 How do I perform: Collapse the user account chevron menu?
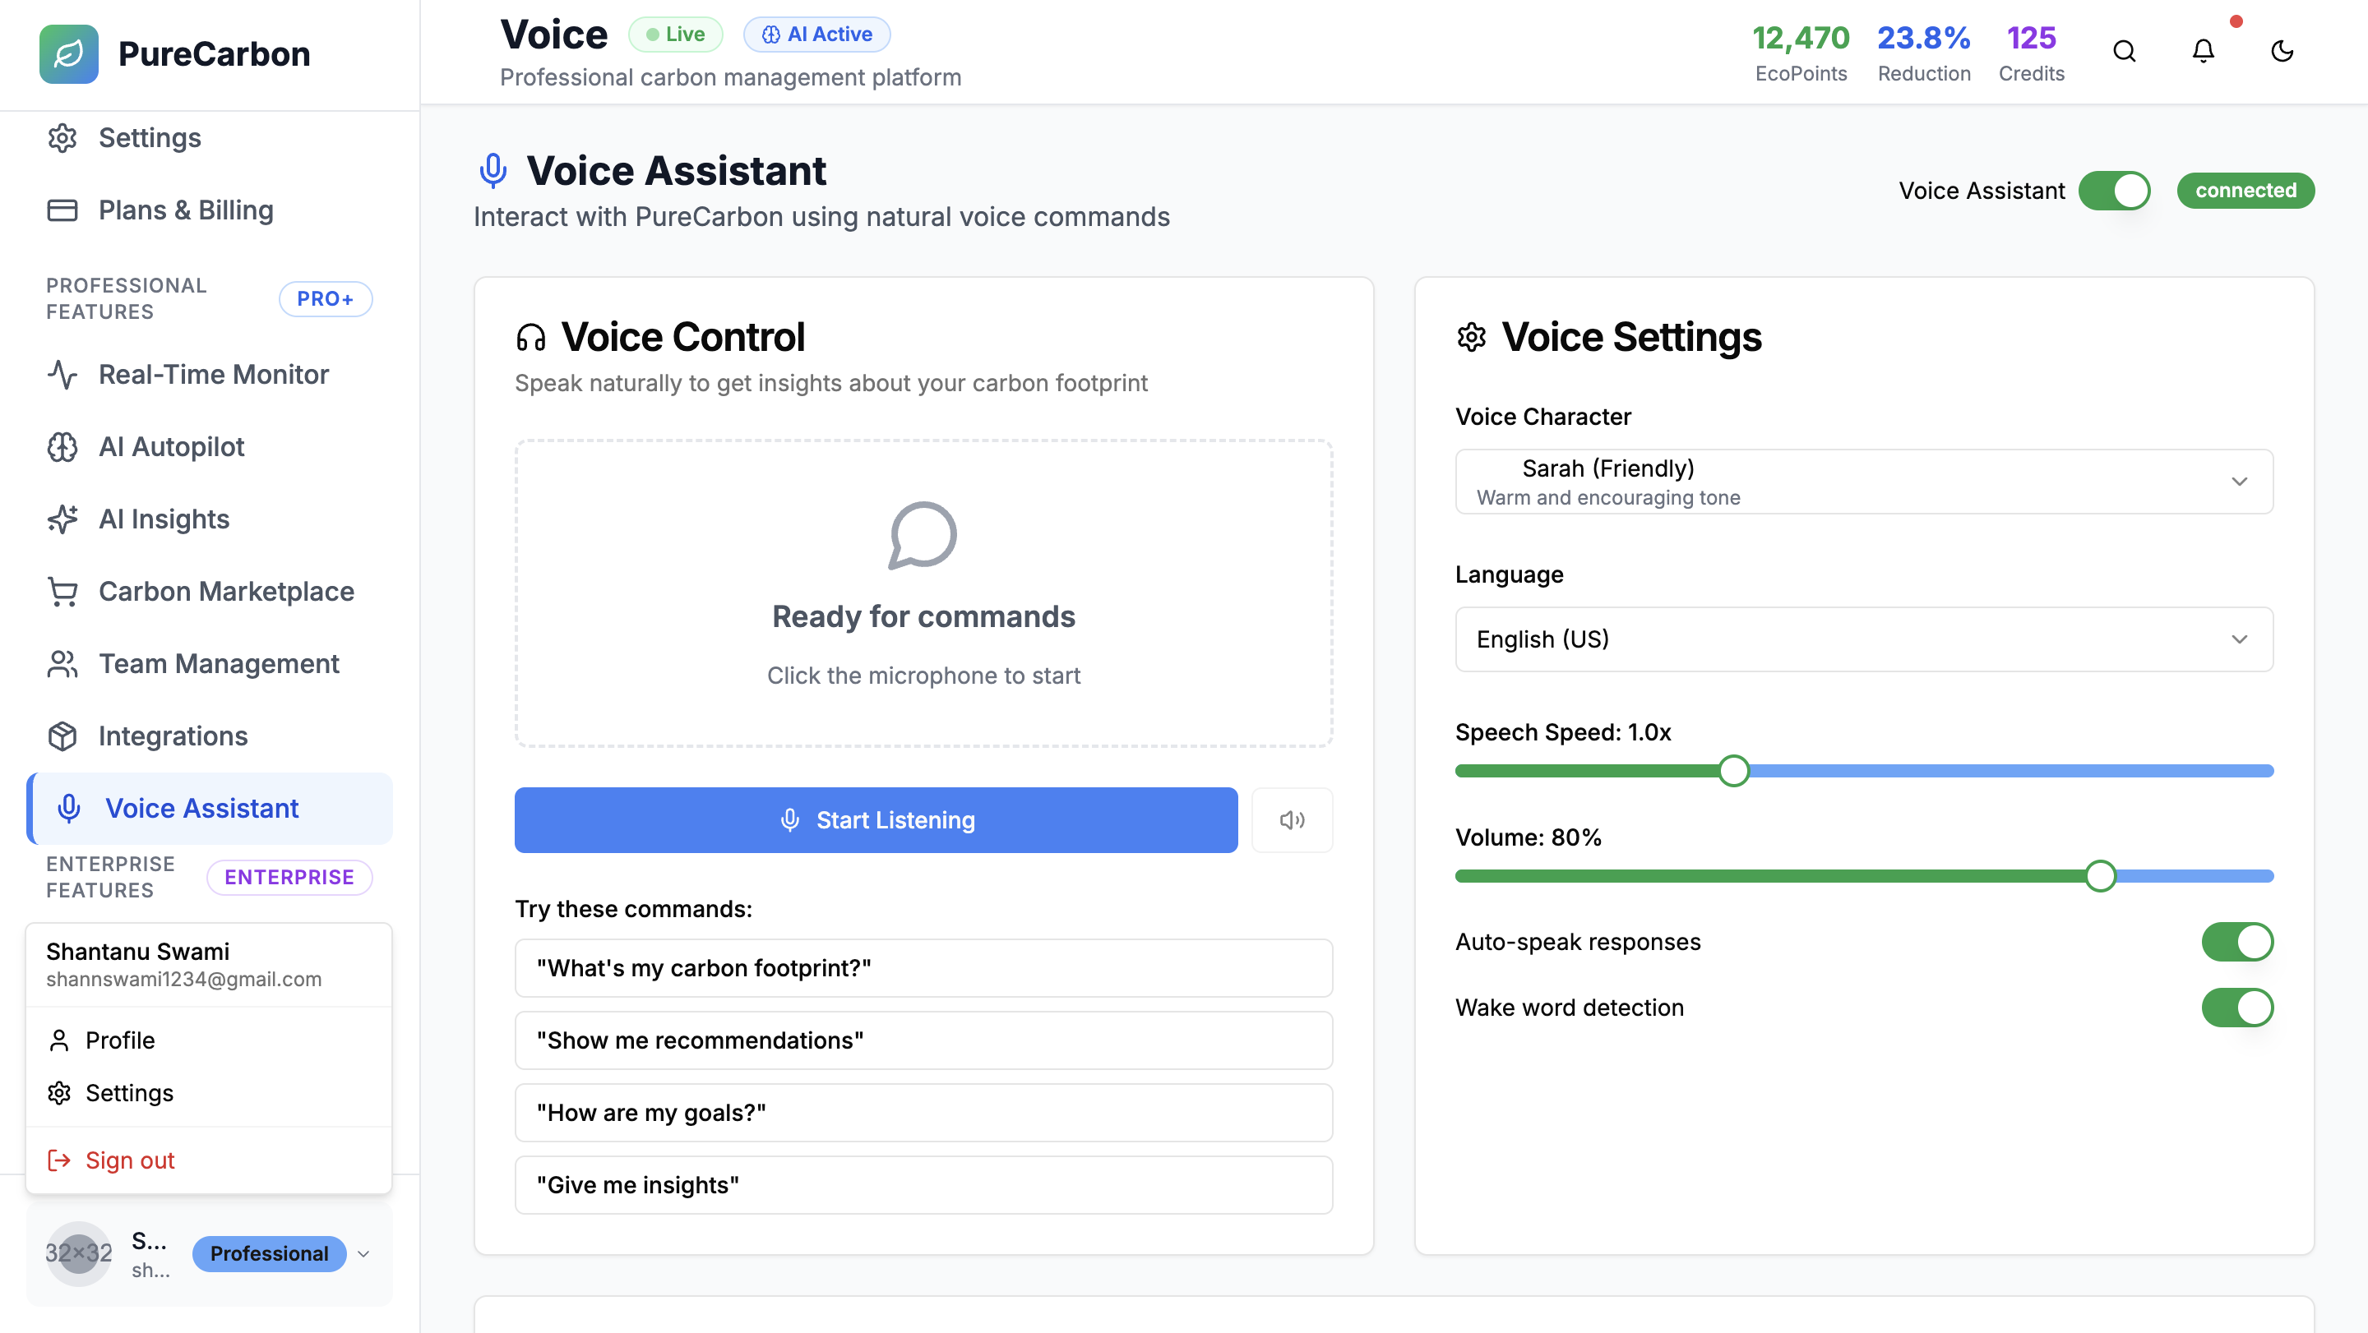pos(364,1254)
